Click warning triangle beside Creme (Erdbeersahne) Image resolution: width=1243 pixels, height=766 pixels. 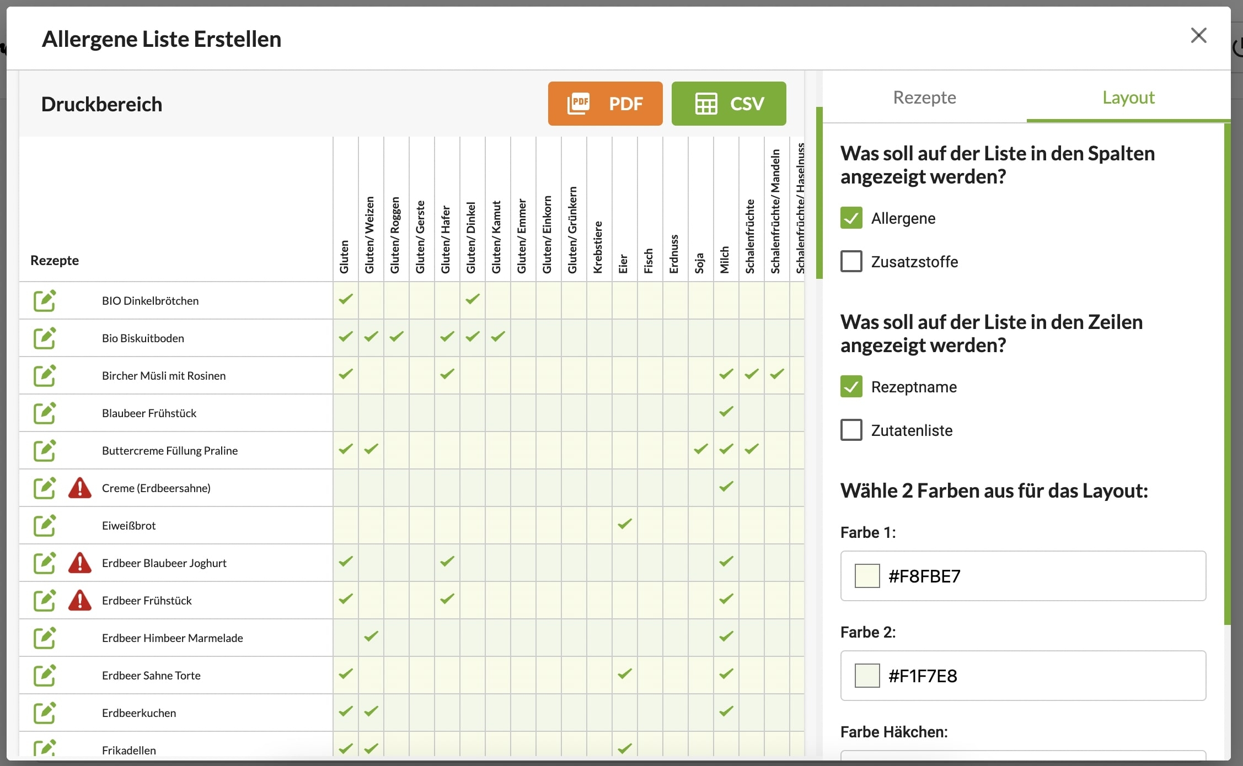click(80, 488)
